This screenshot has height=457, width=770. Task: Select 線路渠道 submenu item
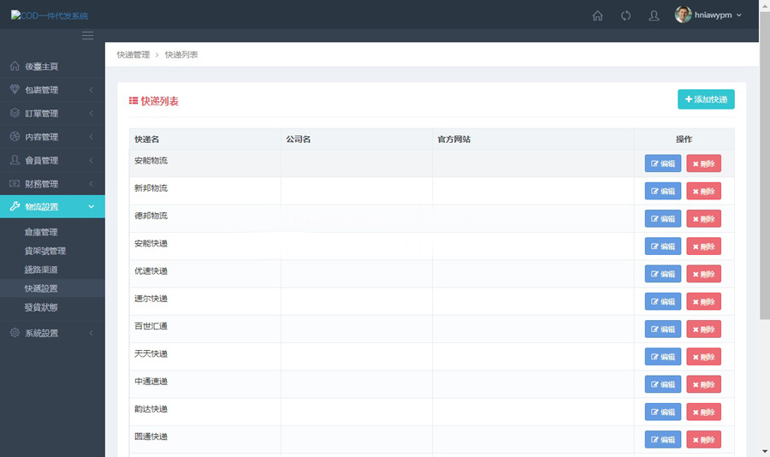41,270
